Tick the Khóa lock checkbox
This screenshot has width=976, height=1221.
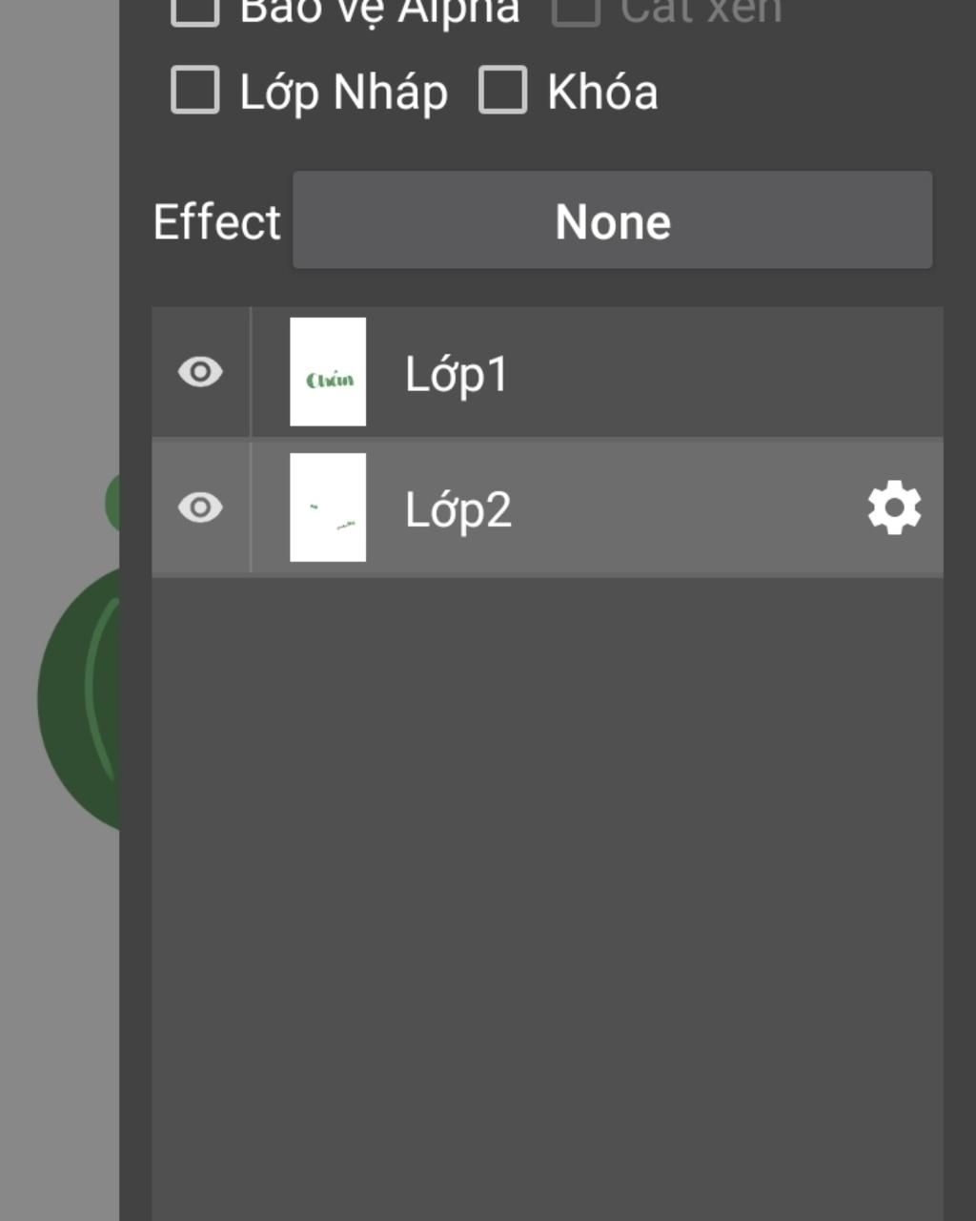point(502,91)
